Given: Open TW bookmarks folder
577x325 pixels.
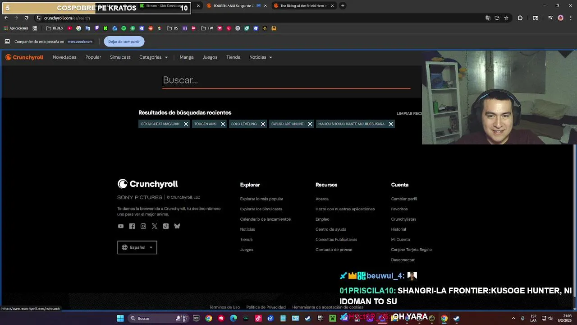Looking at the screenshot, I should coord(207,28).
